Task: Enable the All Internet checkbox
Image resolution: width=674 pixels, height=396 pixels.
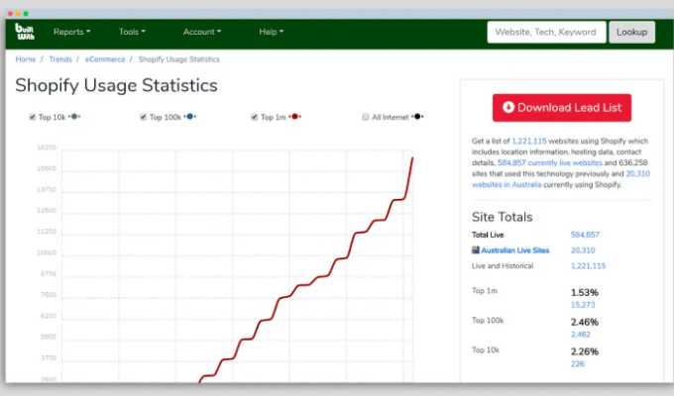Action: (x=366, y=117)
